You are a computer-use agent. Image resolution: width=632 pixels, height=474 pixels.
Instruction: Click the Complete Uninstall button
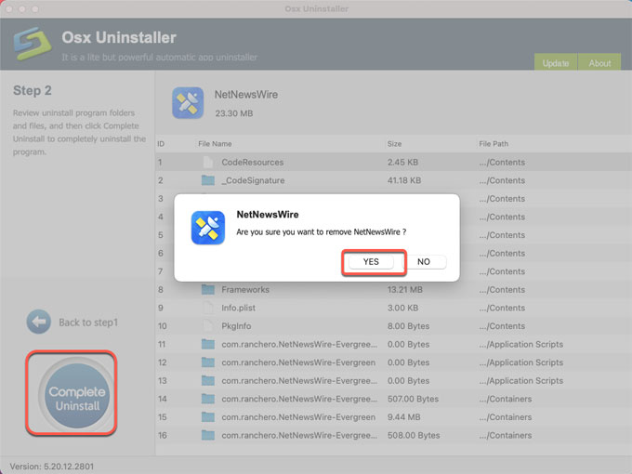pyautogui.click(x=76, y=396)
